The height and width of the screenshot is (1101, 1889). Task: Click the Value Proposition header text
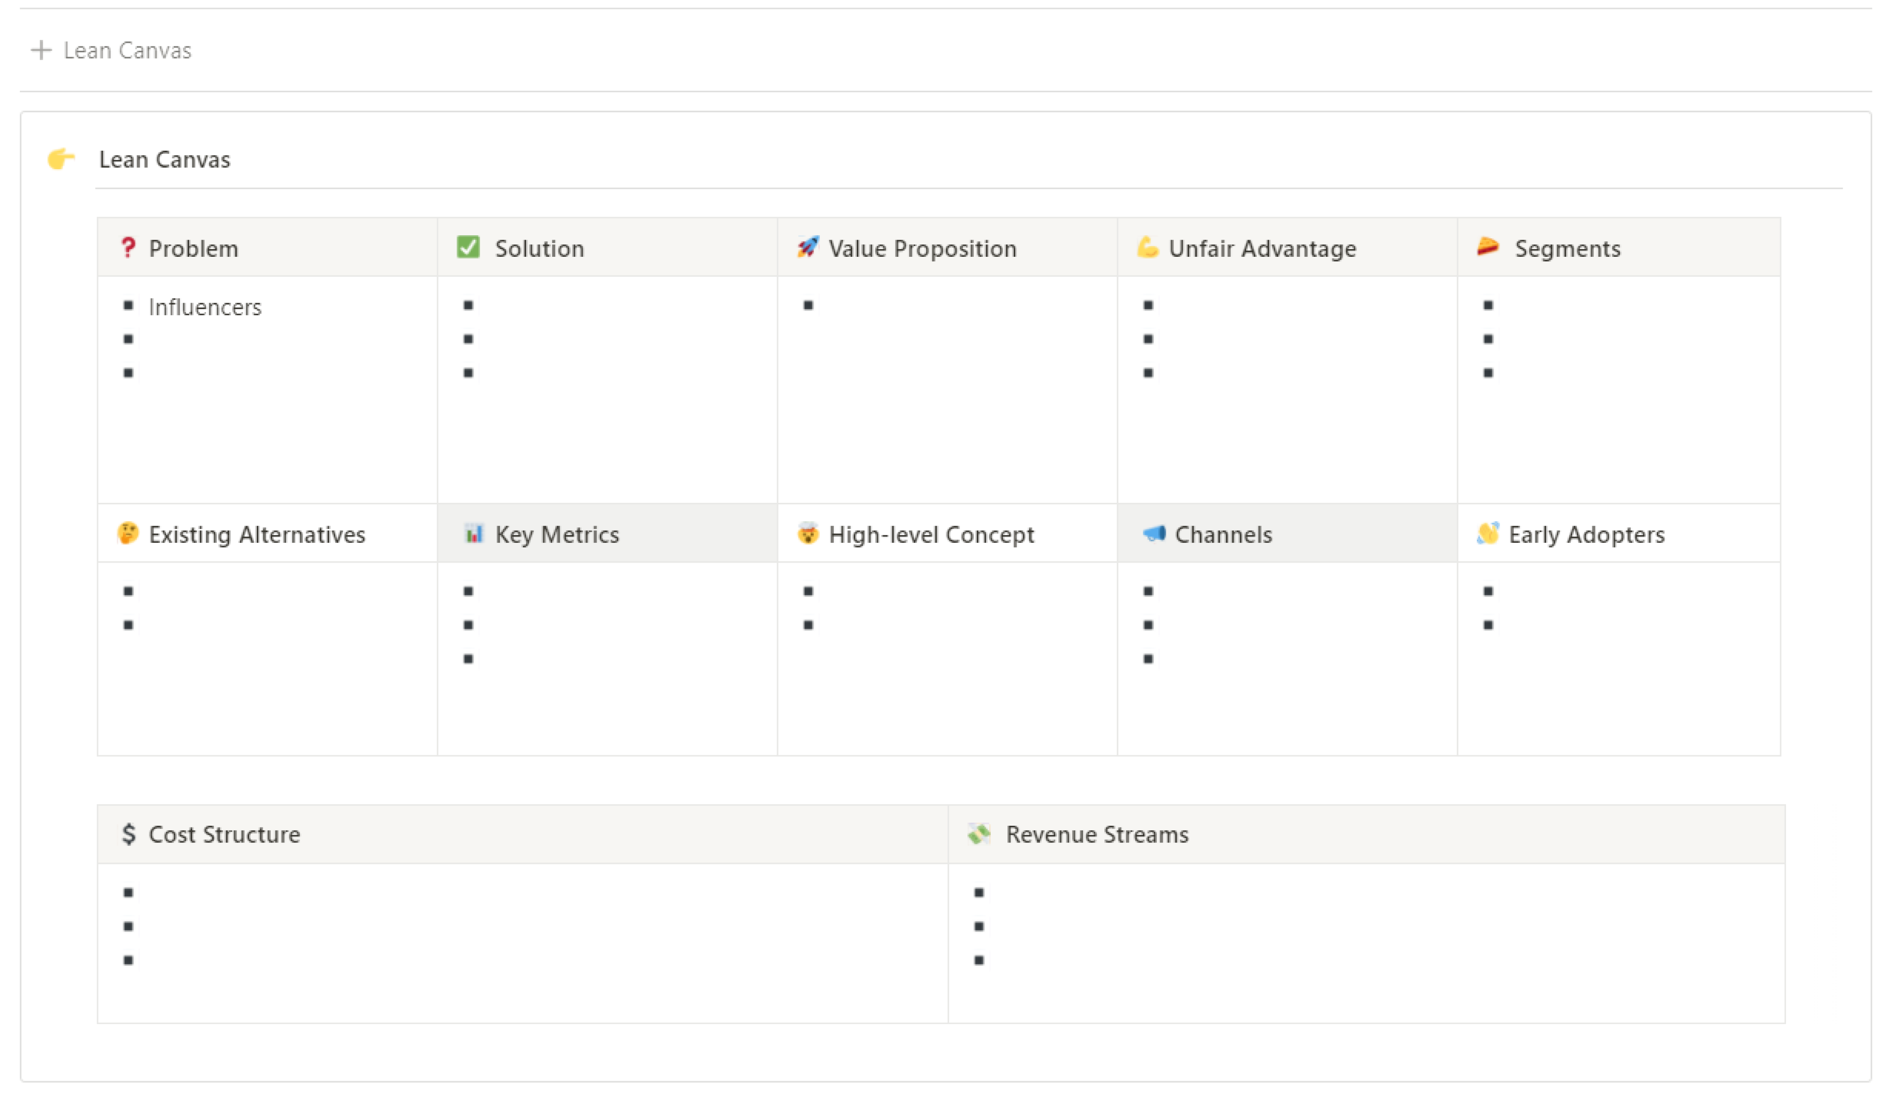coord(923,249)
